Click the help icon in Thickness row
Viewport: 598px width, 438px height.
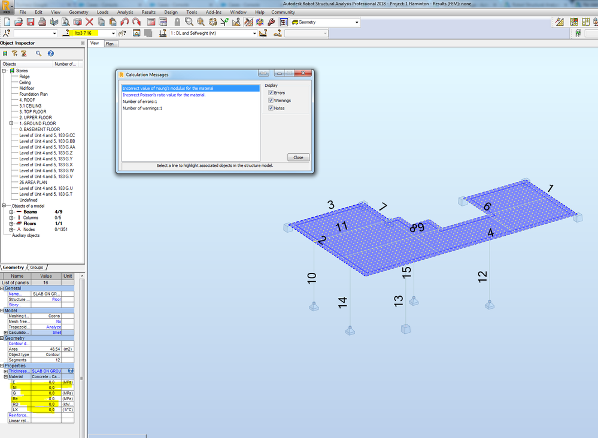[71, 371]
